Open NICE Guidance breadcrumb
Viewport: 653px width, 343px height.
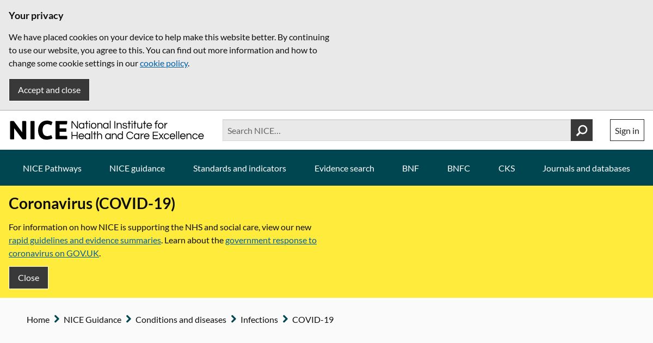point(93,320)
